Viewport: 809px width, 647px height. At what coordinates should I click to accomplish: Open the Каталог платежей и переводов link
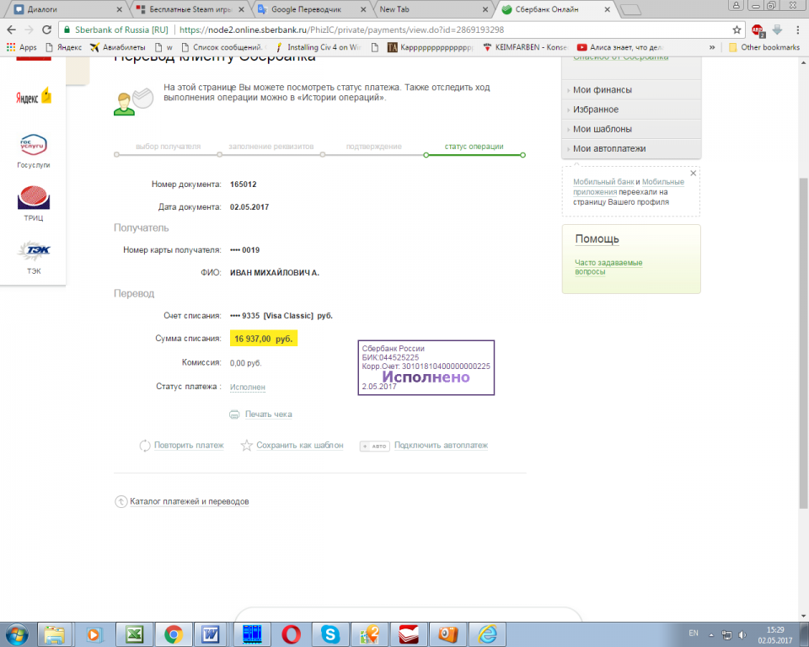pyautogui.click(x=190, y=501)
